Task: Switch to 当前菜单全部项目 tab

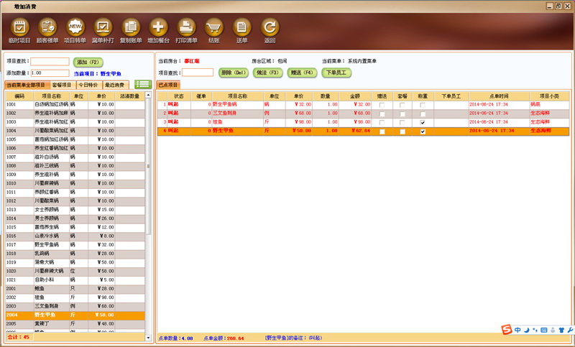Action: 27,85
